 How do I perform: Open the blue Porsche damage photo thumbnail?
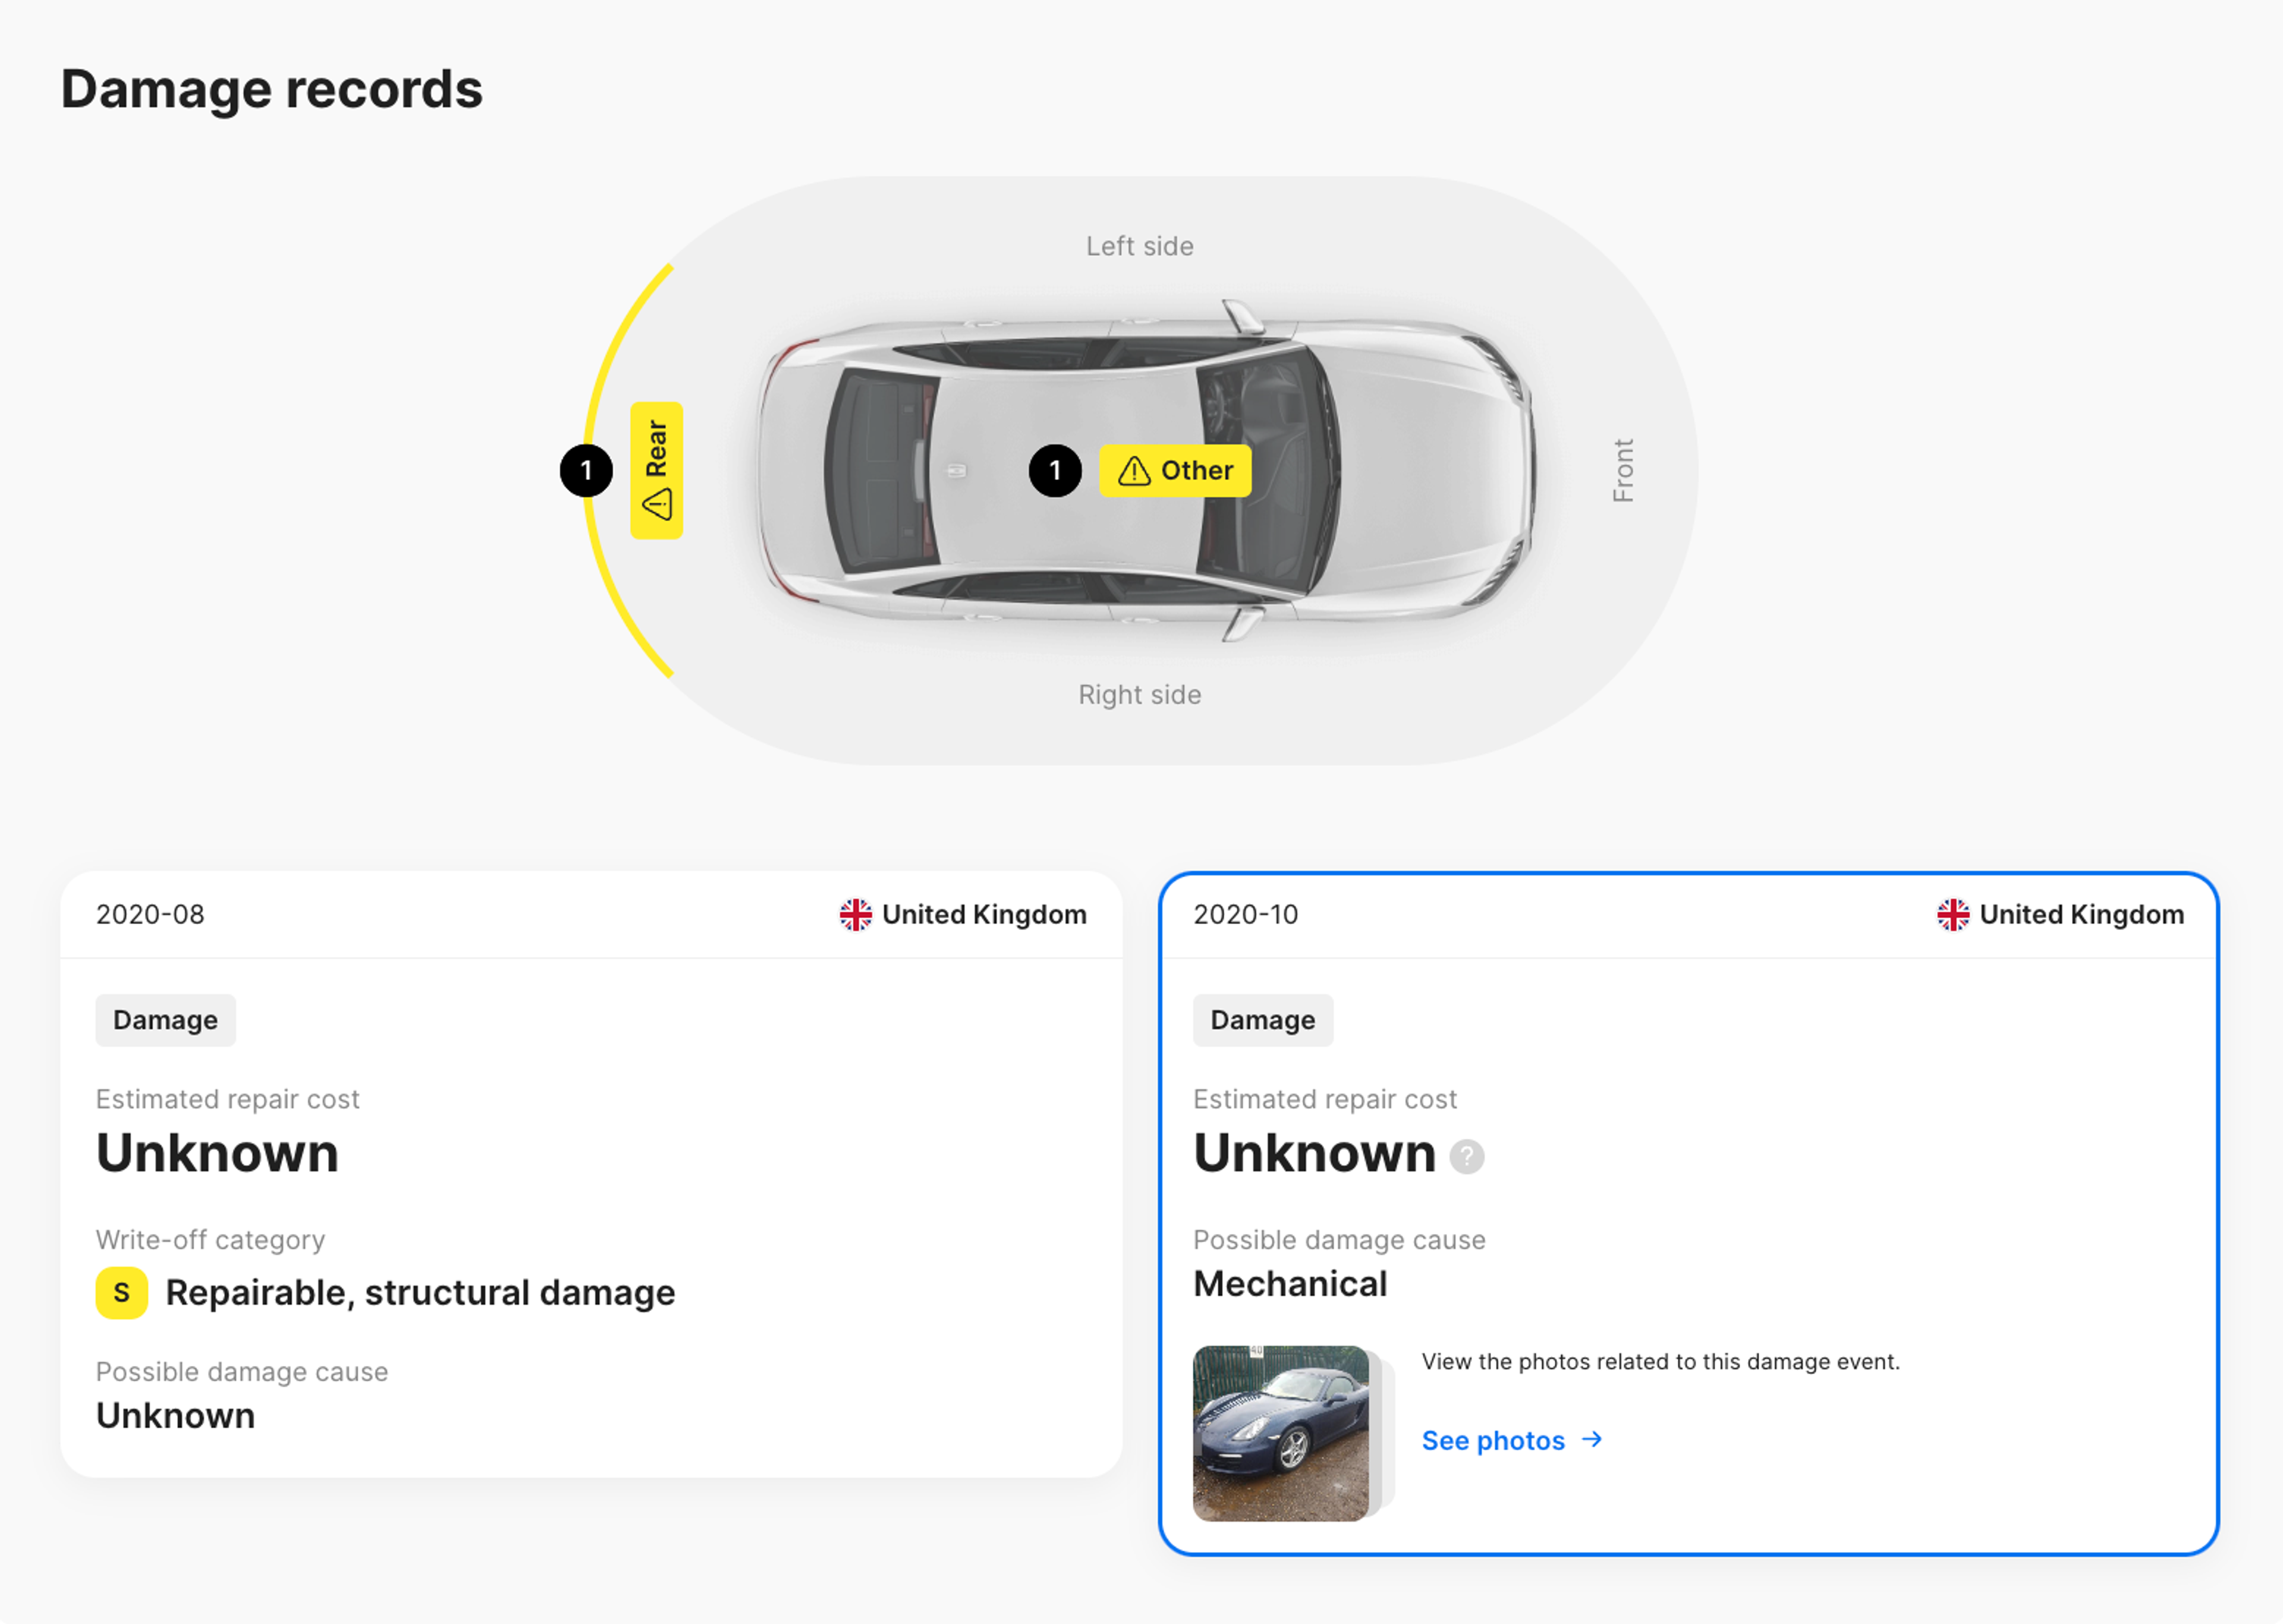1281,1432
